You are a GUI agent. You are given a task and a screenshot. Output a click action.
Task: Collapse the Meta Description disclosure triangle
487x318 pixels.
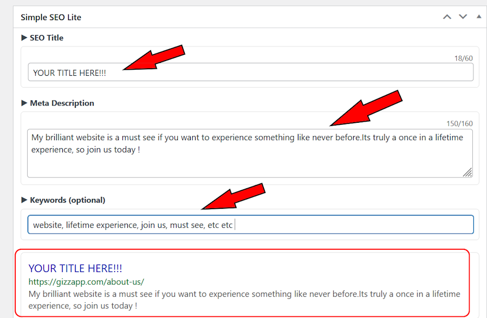tap(24, 103)
